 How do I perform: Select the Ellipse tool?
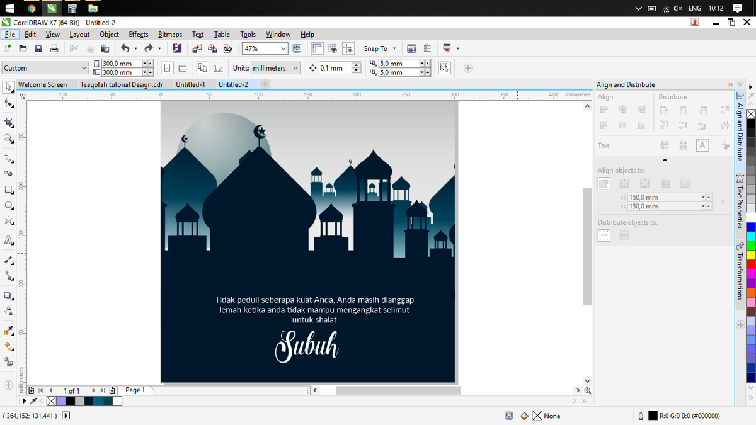pos(9,206)
